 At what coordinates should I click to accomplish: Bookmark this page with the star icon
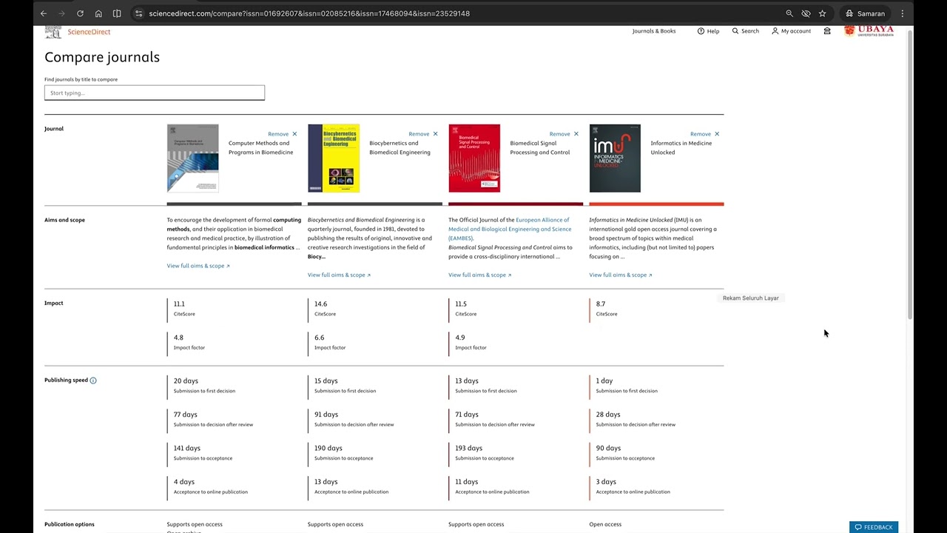822,13
